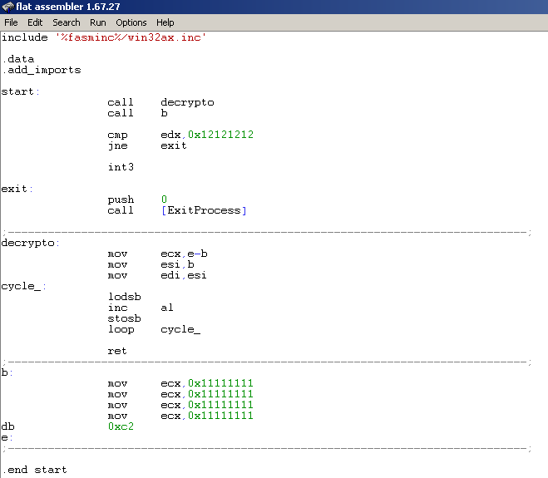
Task: Click the '.end start' line
Action: [x=34, y=470]
